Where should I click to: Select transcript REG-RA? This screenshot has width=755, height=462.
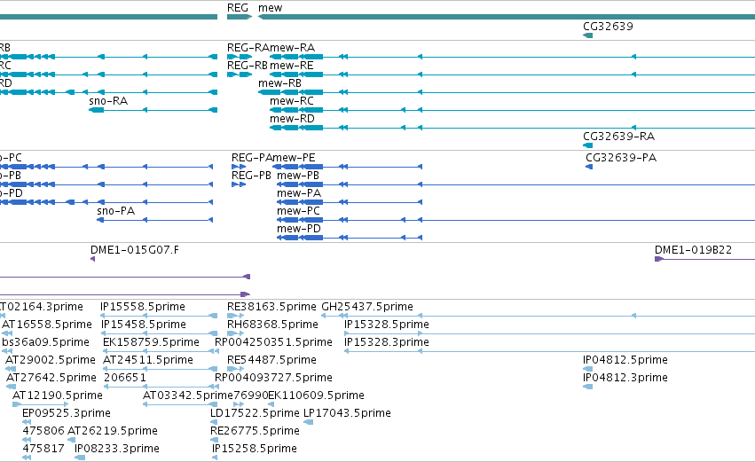pyautogui.click(x=248, y=48)
